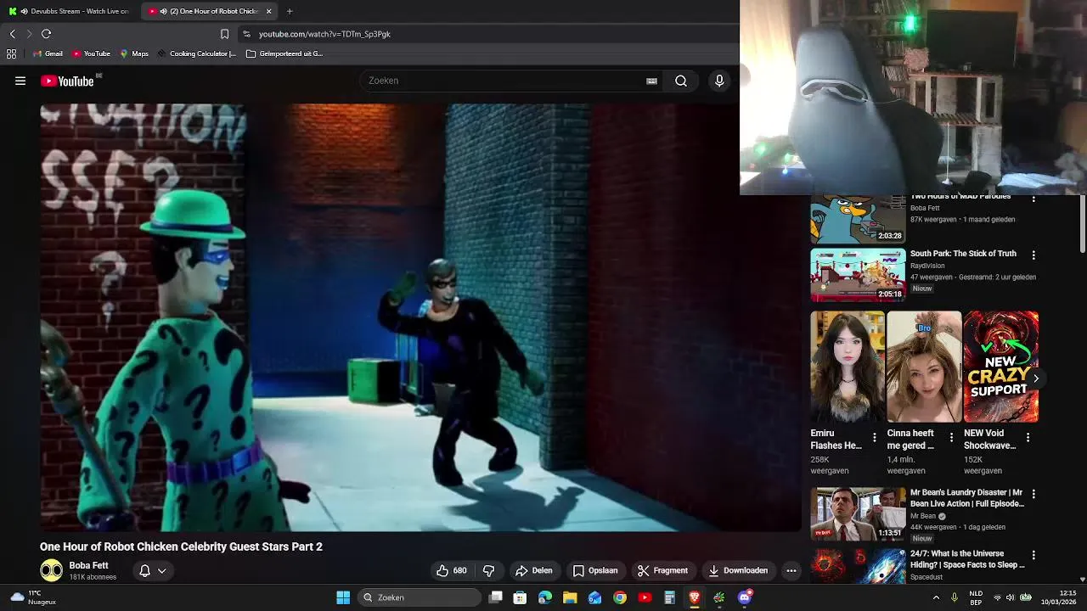Open YouTube bookmark
The image size is (1087, 611).
click(x=91, y=53)
